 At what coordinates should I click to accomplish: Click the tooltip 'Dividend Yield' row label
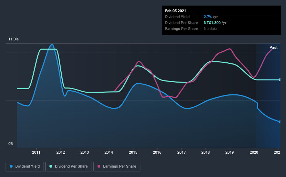(177, 17)
